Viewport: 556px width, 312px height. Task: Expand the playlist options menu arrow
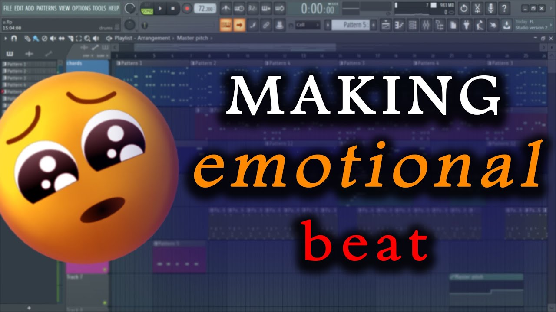coord(5,38)
